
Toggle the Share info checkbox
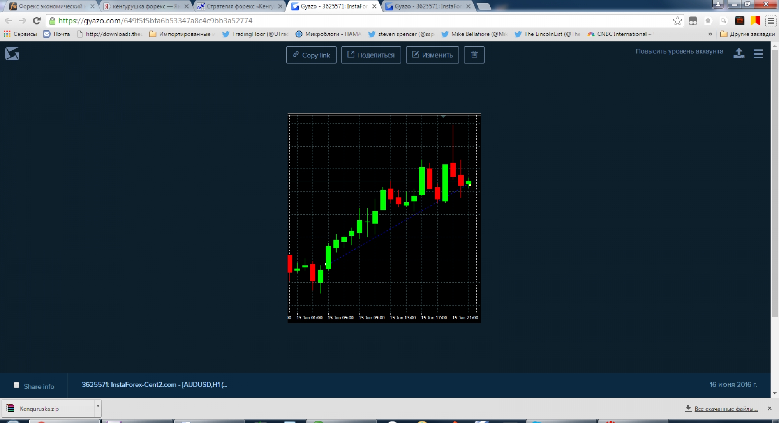point(16,385)
